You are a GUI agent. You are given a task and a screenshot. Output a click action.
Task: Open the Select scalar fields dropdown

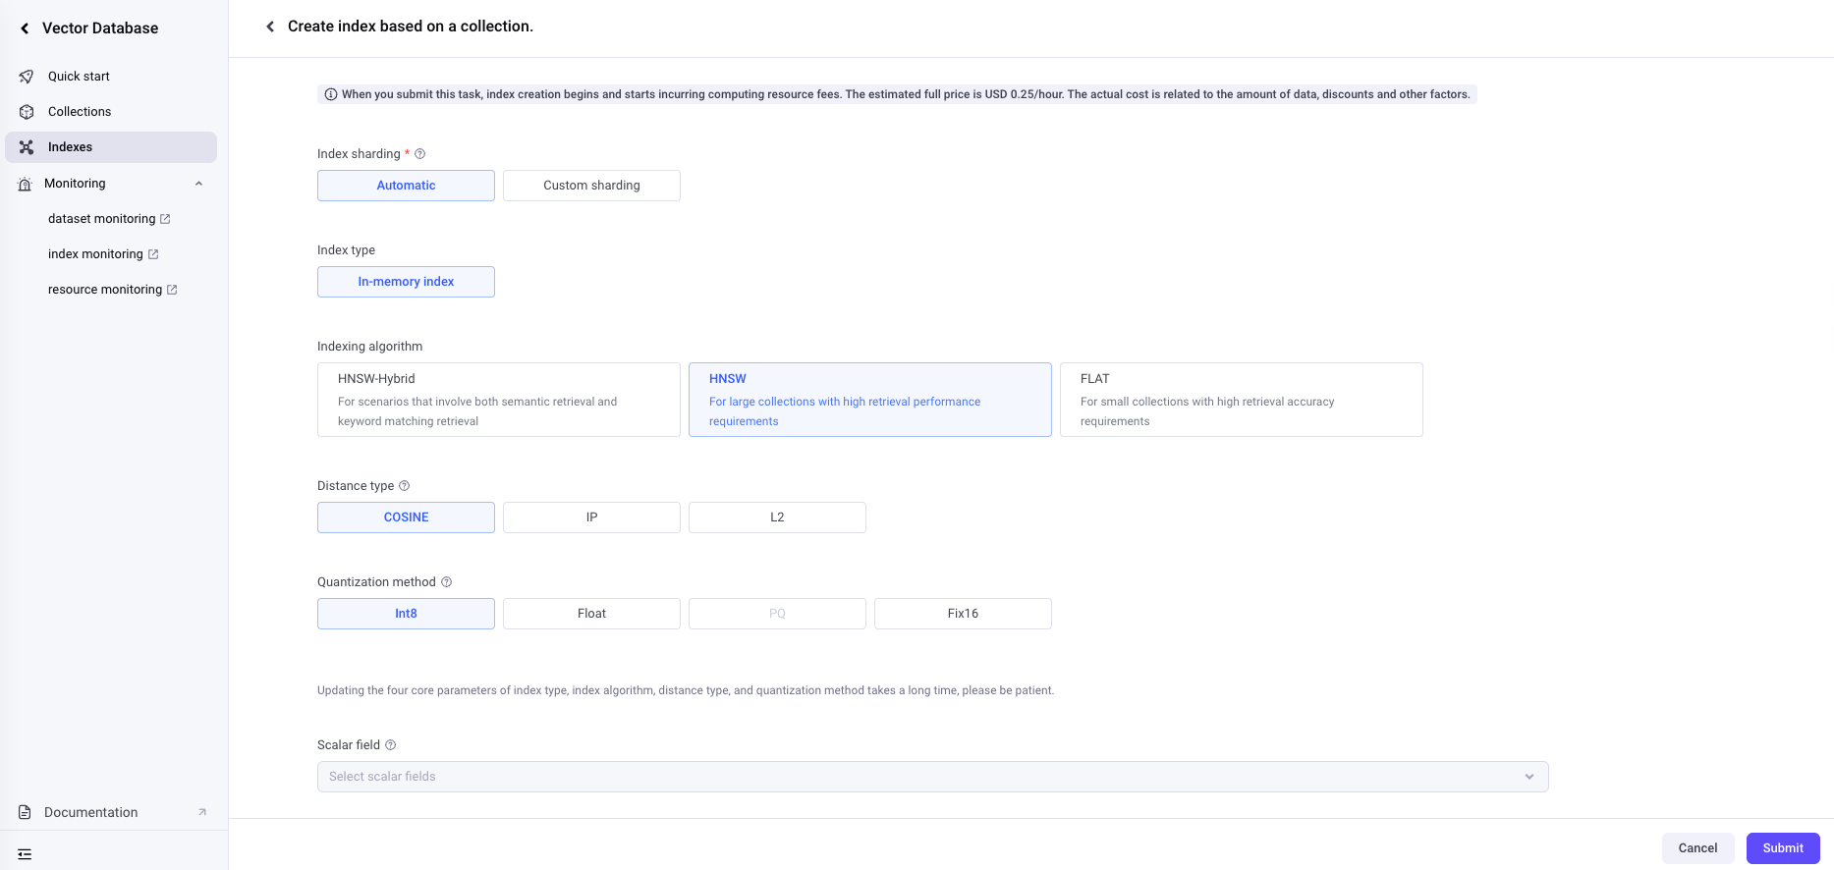coord(932,777)
